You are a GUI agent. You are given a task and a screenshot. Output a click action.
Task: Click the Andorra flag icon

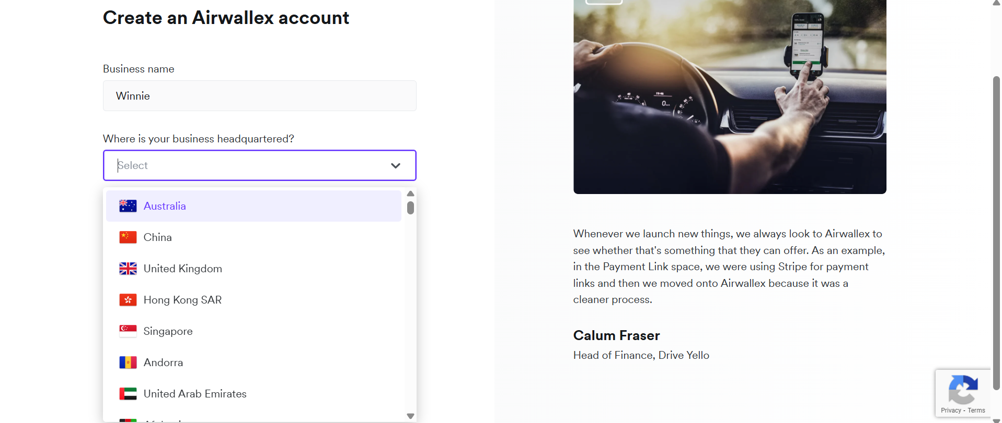(x=128, y=362)
